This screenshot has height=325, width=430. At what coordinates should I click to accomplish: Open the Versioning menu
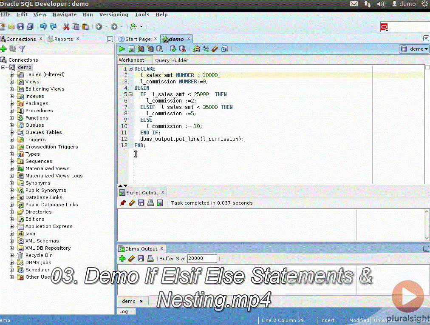[x=113, y=14]
